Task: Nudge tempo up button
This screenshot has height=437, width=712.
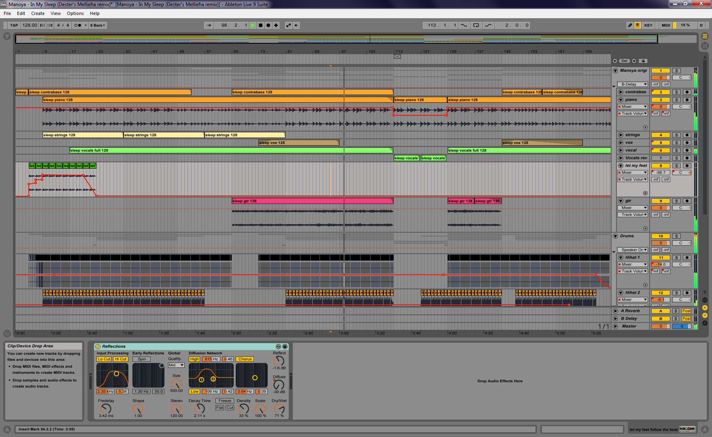Action: click(x=50, y=25)
